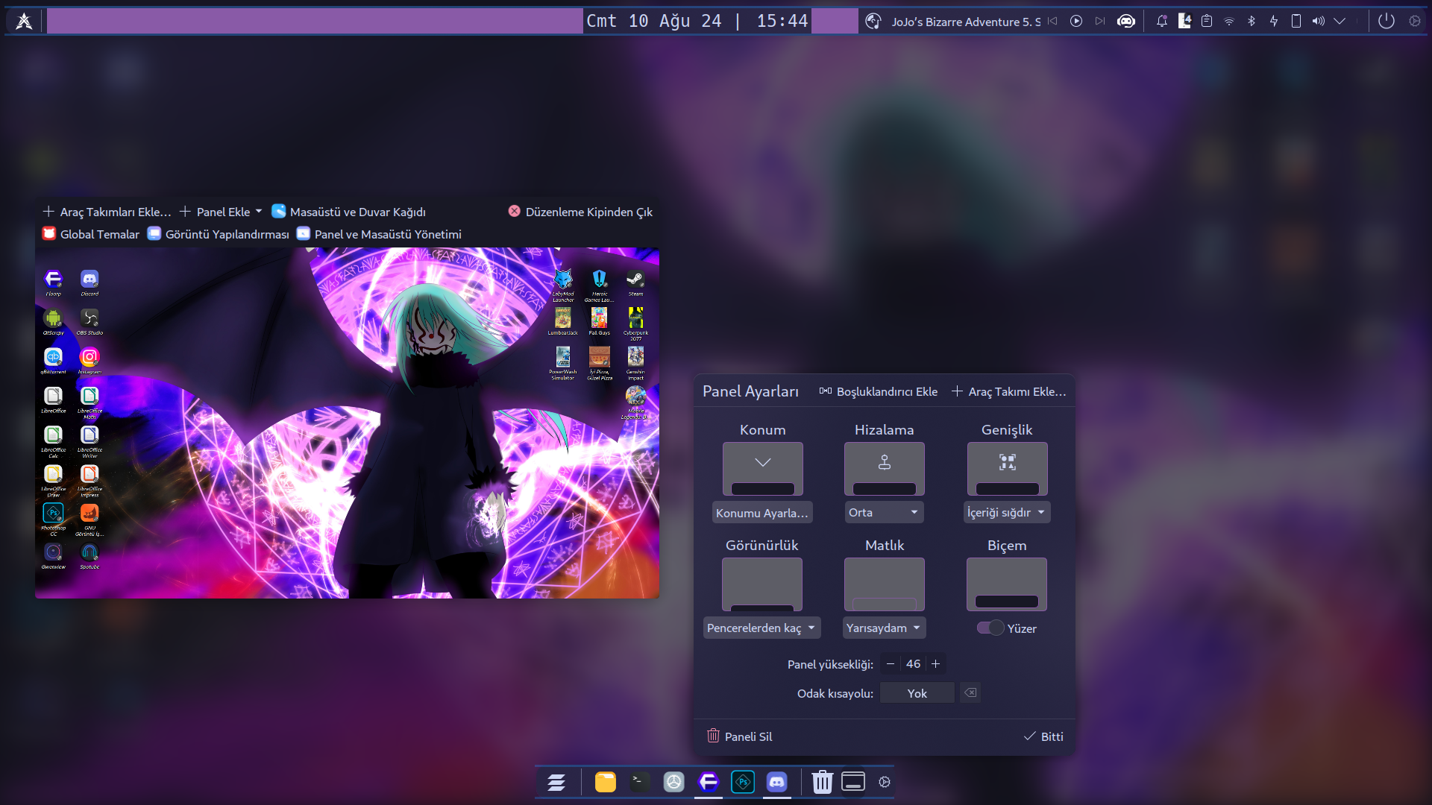Screen dimensions: 1432x805
Task: Open the file manager folder icon
Action: (605, 782)
